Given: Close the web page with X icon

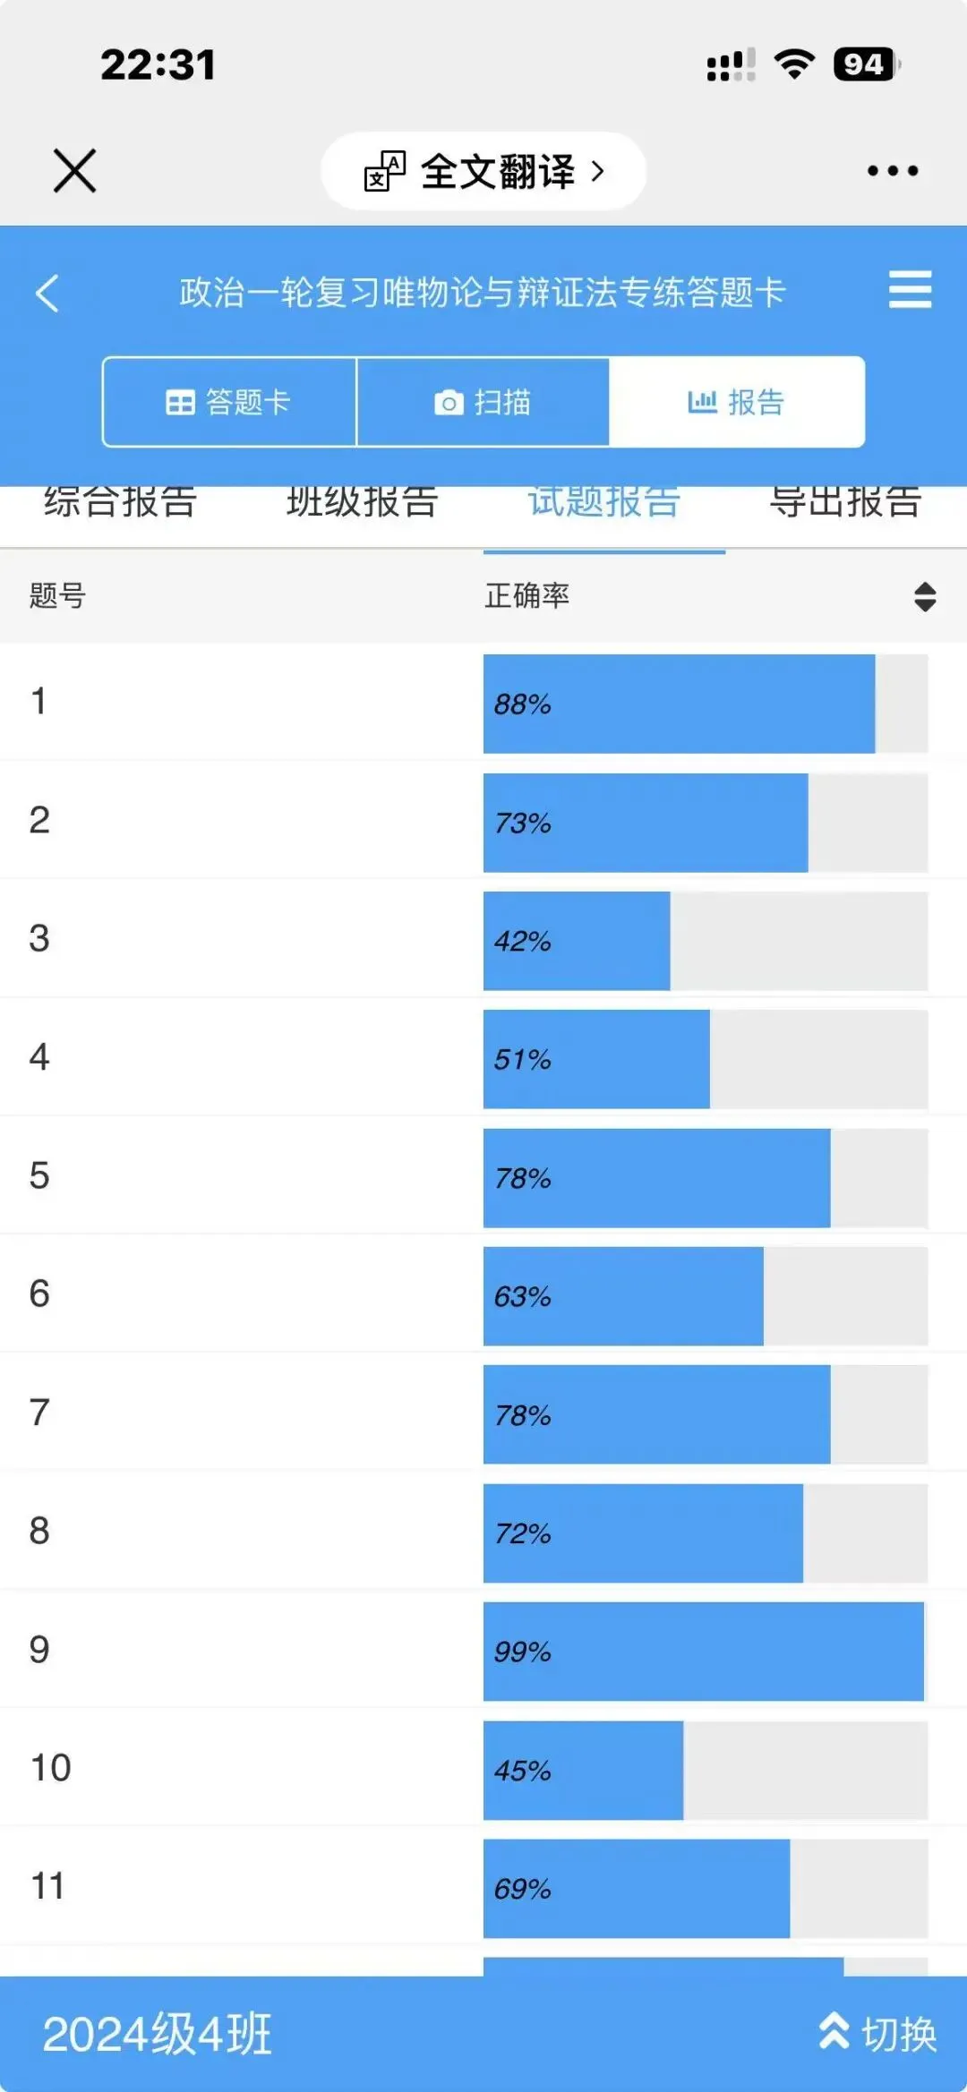Looking at the screenshot, I should 74,171.
